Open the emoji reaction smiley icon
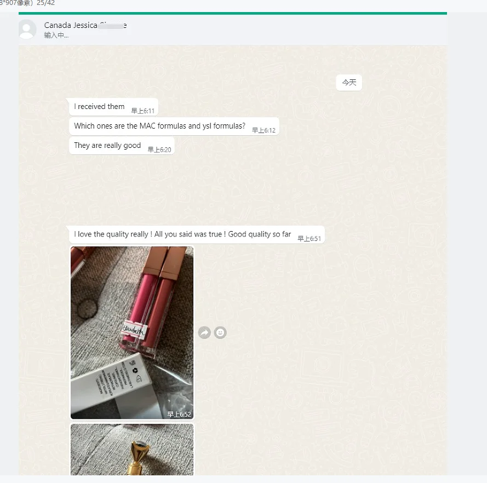487x483 pixels. (x=220, y=333)
